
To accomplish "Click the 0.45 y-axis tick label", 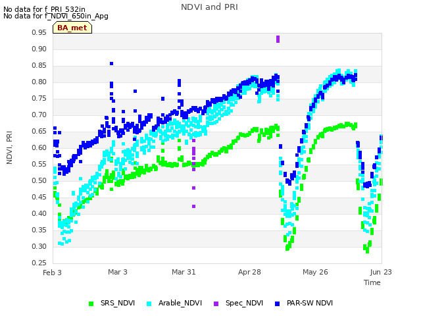I will tap(39, 197).
